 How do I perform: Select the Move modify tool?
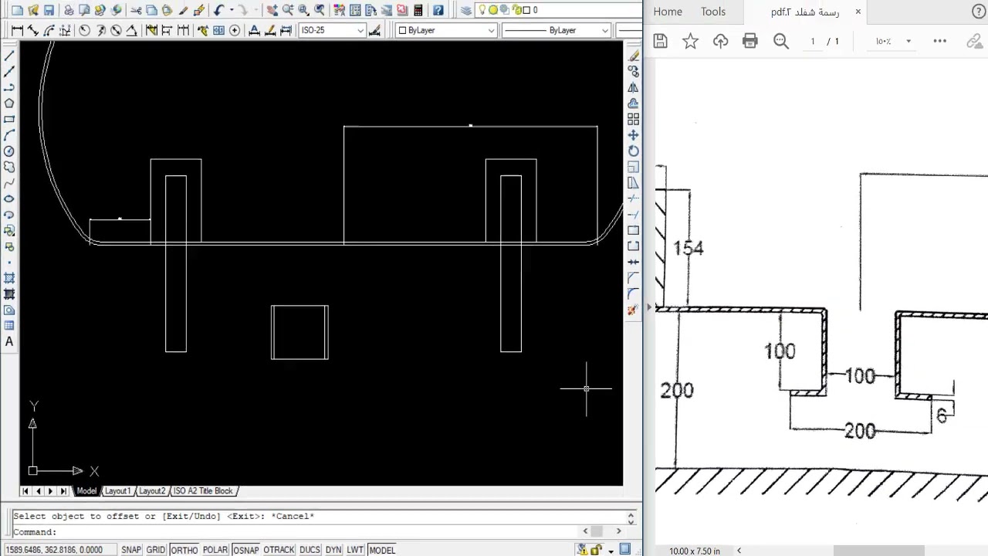634,135
